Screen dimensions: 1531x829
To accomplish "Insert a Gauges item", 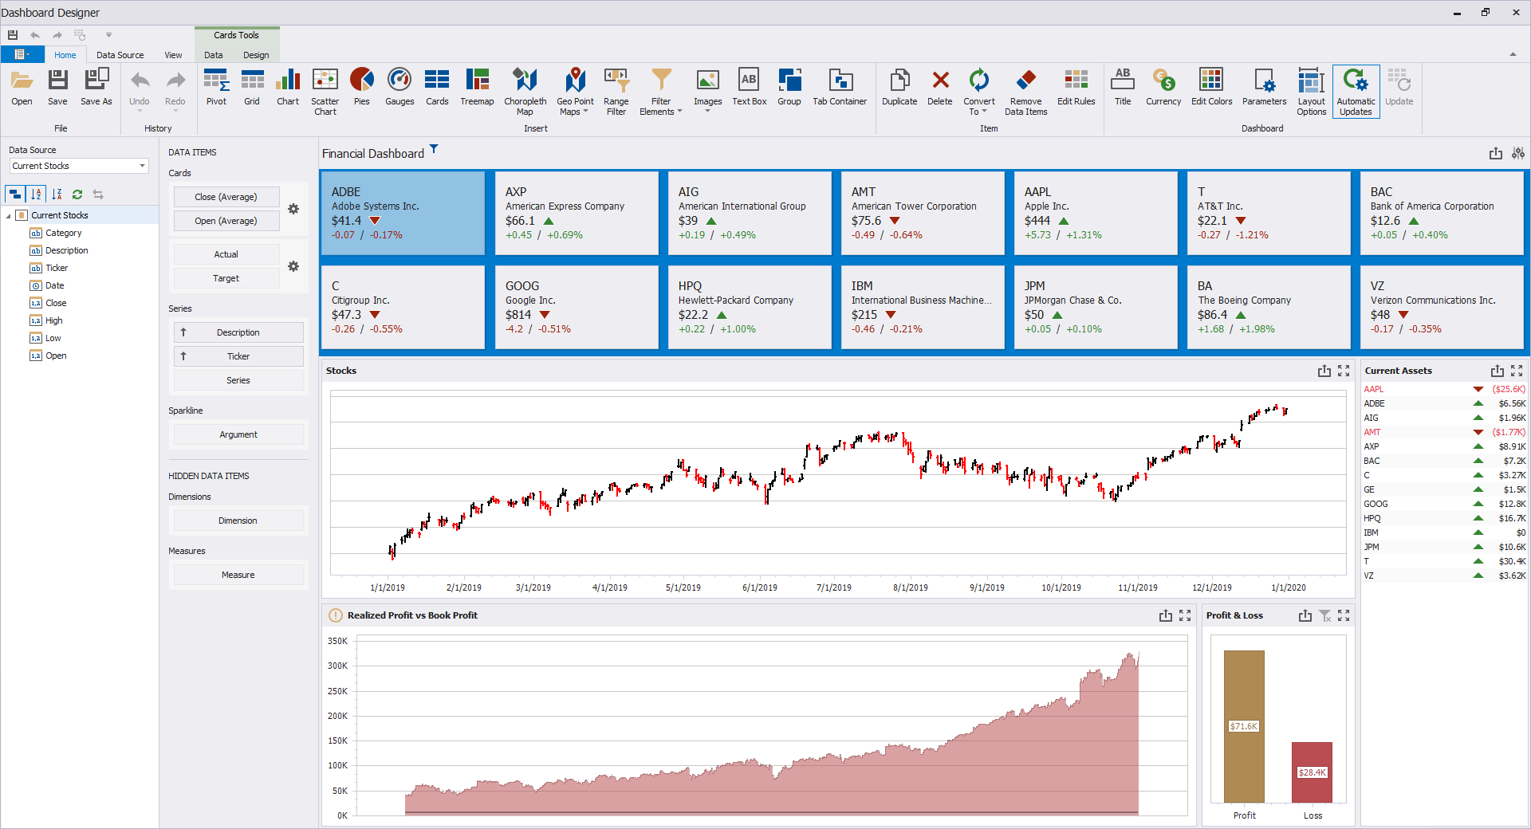I will click(x=399, y=88).
